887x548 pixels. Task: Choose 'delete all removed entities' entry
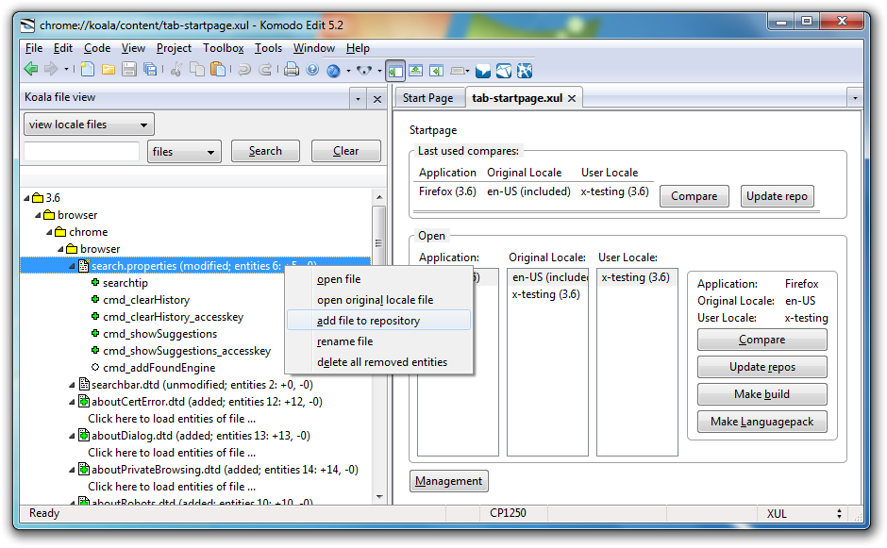tap(378, 362)
